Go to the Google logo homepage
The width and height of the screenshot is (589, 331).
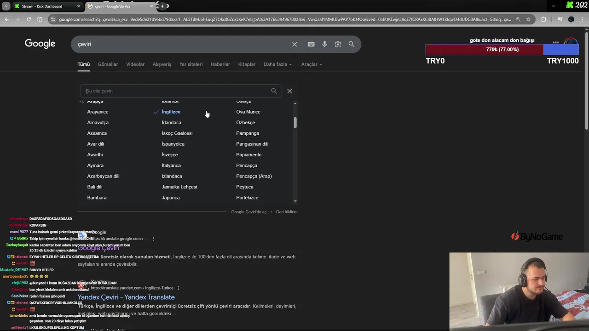[x=40, y=44]
